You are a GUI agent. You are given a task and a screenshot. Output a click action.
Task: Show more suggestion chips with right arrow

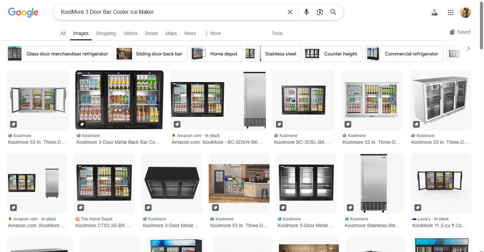click(x=469, y=48)
